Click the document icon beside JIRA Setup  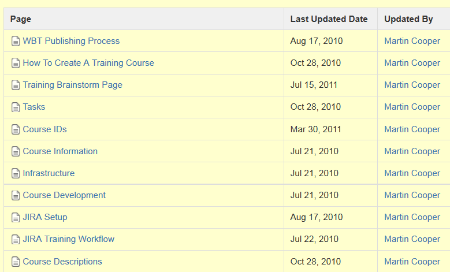pyautogui.click(x=16, y=218)
